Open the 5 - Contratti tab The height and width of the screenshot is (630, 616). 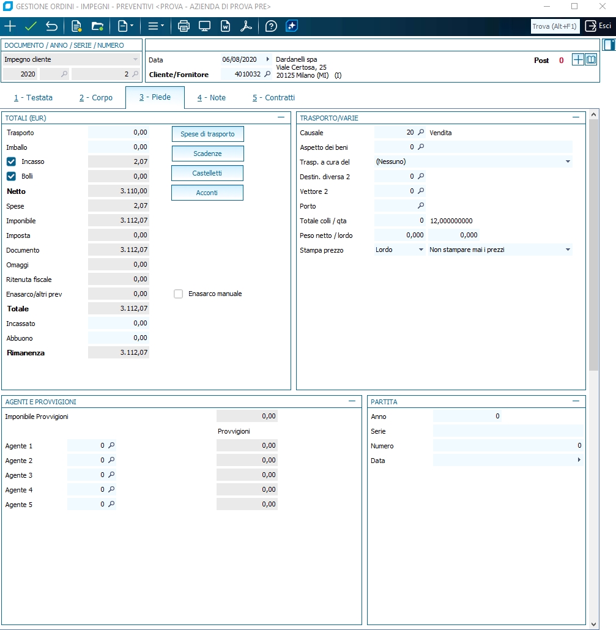pyautogui.click(x=273, y=98)
